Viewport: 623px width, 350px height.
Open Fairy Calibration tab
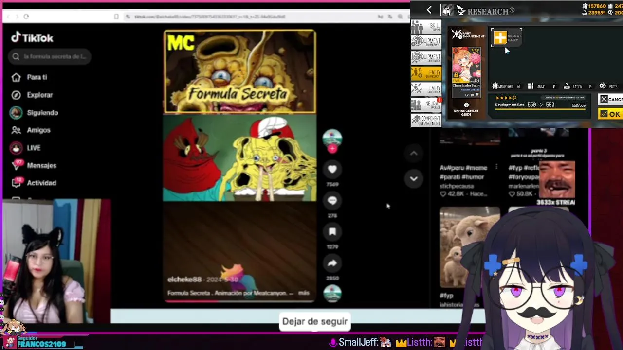[426, 88]
